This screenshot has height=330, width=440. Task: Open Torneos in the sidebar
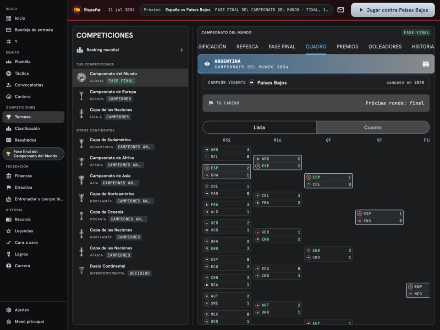pyautogui.click(x=33, y=117)
